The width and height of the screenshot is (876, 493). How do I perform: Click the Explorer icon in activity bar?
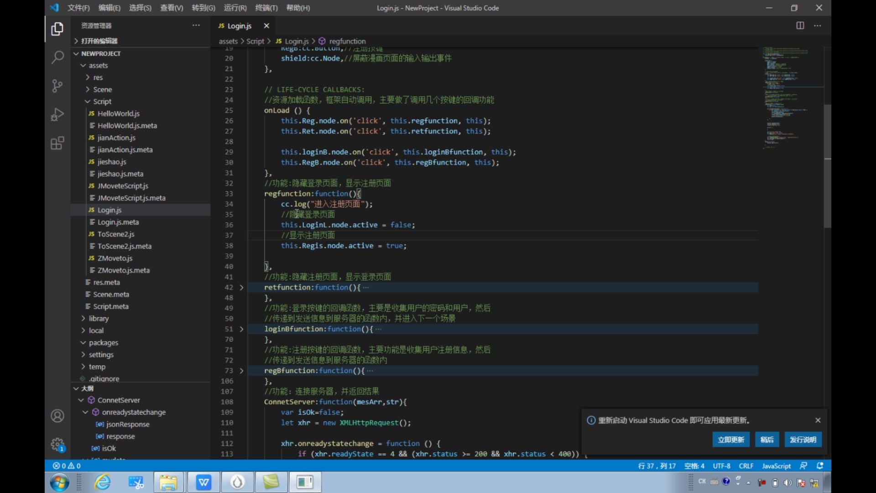[x=57, y=28]
